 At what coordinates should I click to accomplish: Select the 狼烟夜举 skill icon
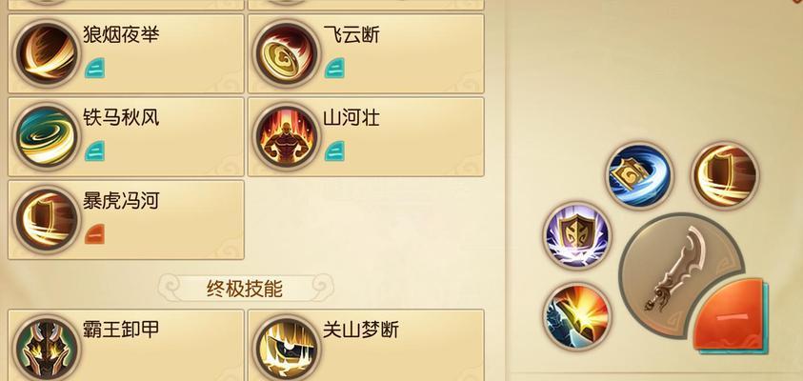coord(47,53)
